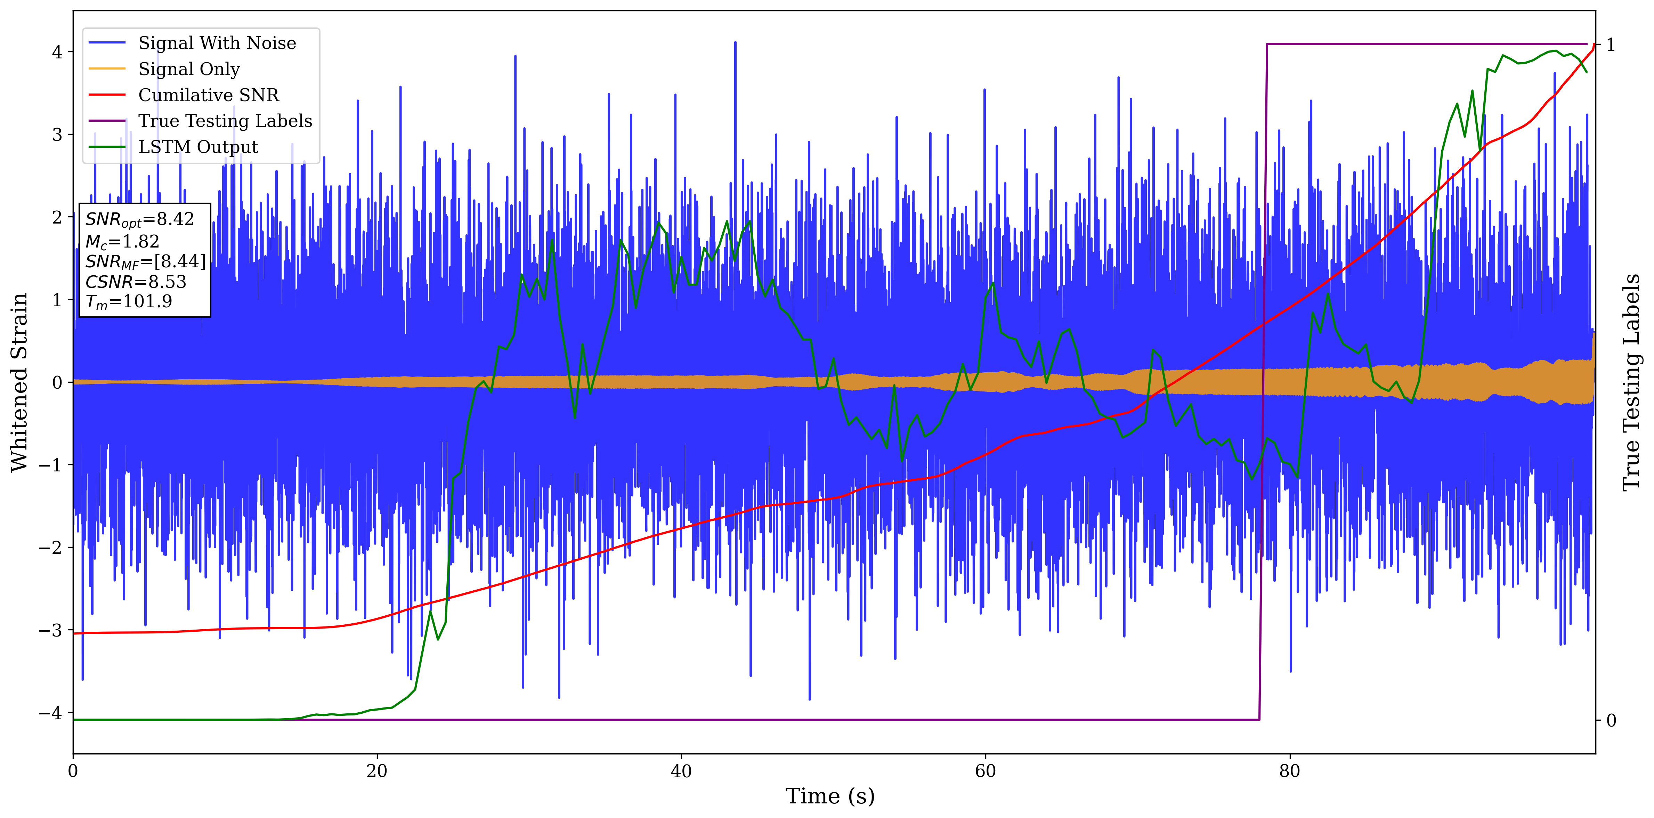Click the orange Signal Only legend line
This screenshot has width=1654, height=818.
point(107,69)
